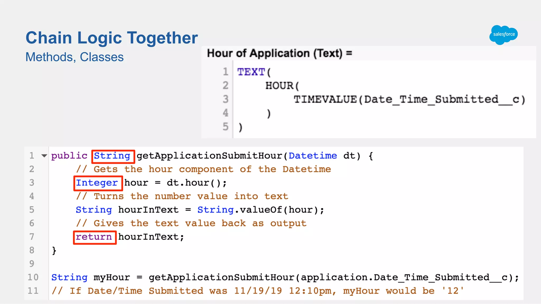Click TIMEVALUE(Date_Time_Submitted__c) in the formula
This screenshot has height=304, width=541.
coord(409,99)
